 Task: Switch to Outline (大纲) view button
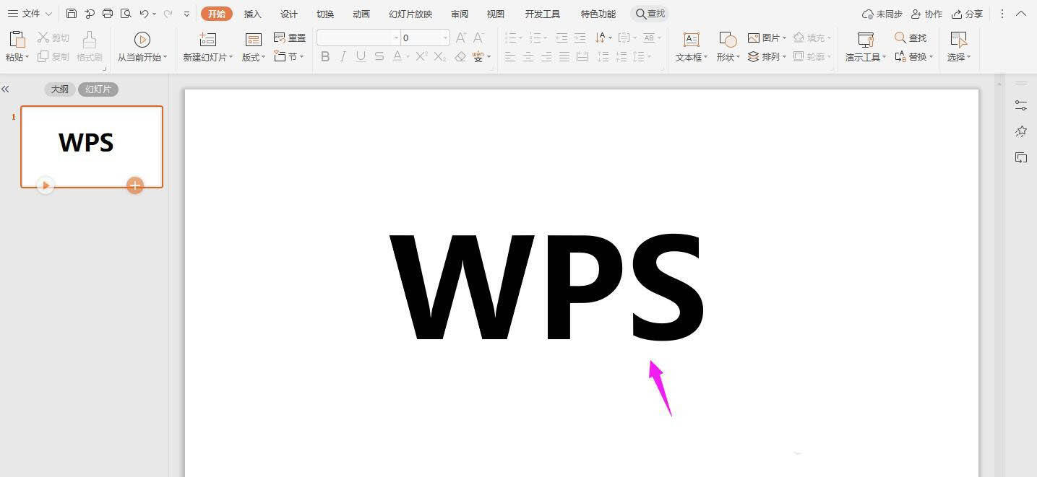point(59,89)
